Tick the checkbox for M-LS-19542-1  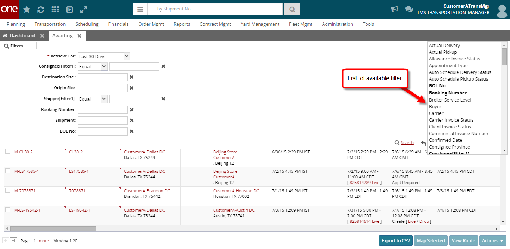(x=7, y=210)
